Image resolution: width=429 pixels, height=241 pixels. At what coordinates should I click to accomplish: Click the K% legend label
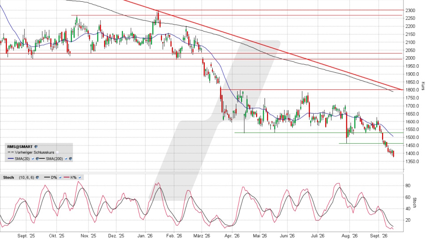[73, 177]
